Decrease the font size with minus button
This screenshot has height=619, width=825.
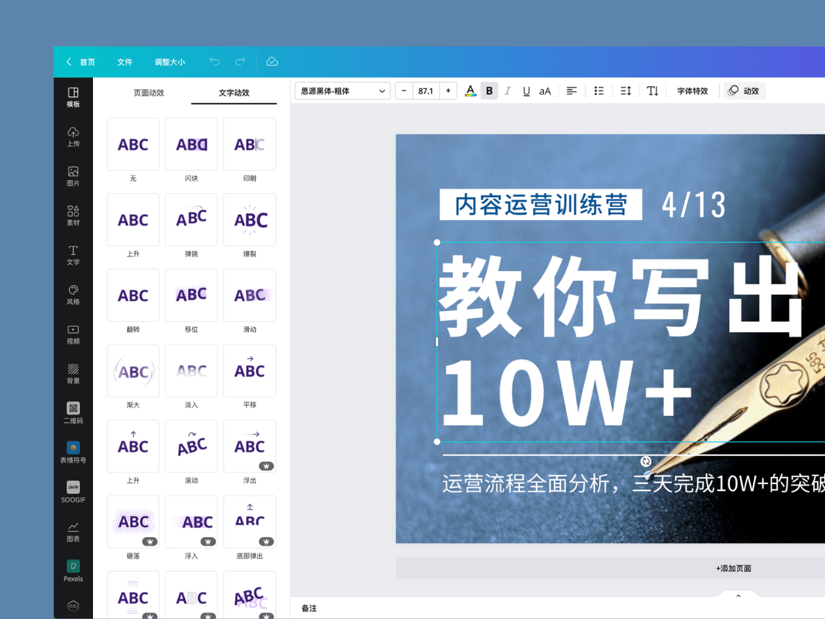tap(404, 91)
